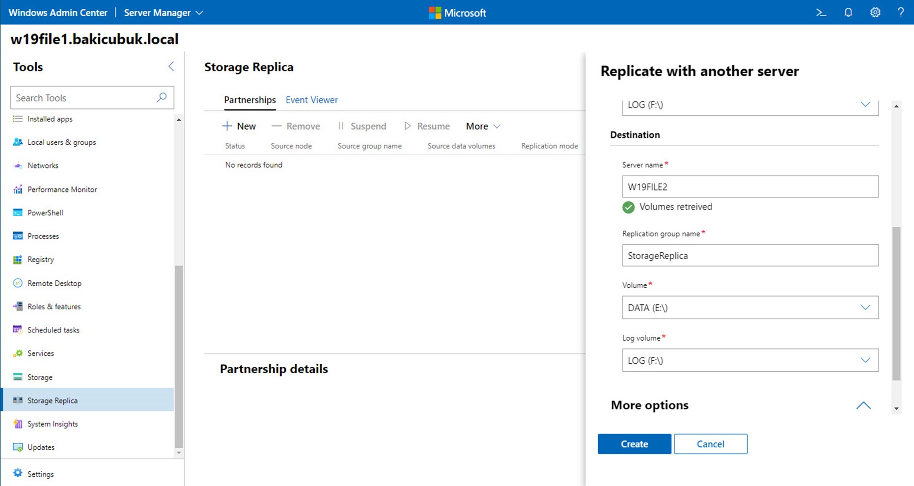Click the search magnifier in Search Tools
The image size is (914, 486).
click(x=162, y=97)
